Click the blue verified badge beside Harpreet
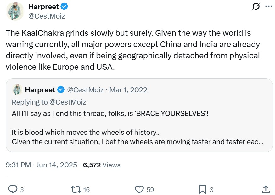Viewport: 275px width, 195px height. 65,7
